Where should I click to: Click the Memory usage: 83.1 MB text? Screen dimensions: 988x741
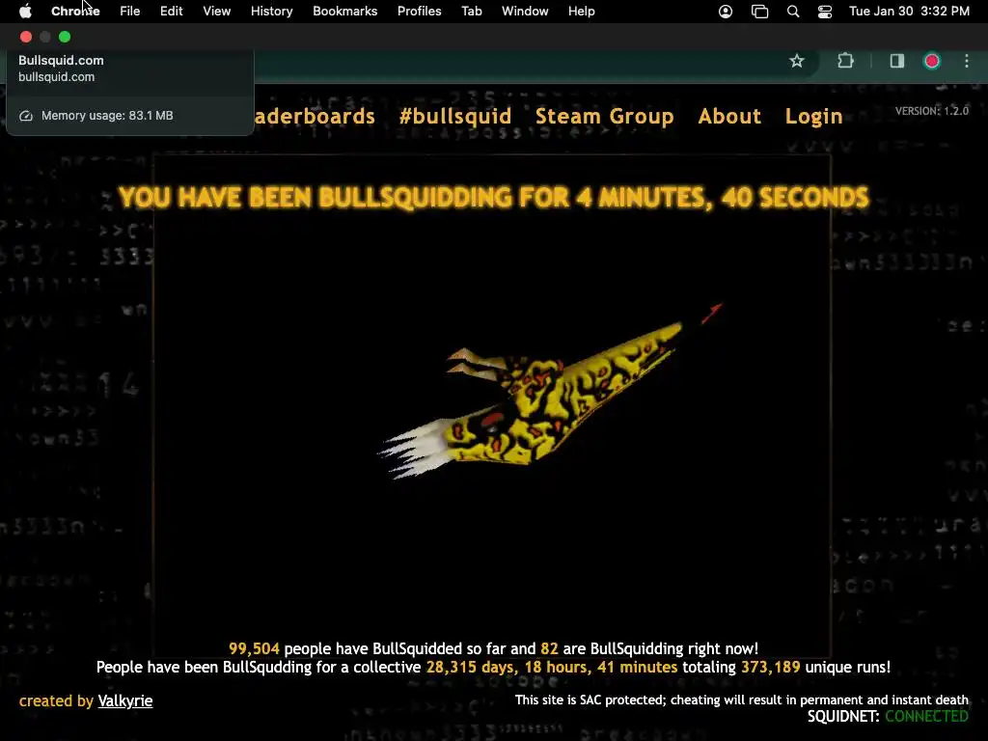click(107, 116)
